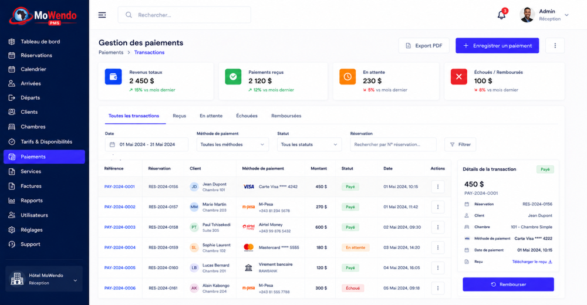This screenshot has height=305, width=587.
Task: Open Départs in sidebar
Action: (44, 98)
